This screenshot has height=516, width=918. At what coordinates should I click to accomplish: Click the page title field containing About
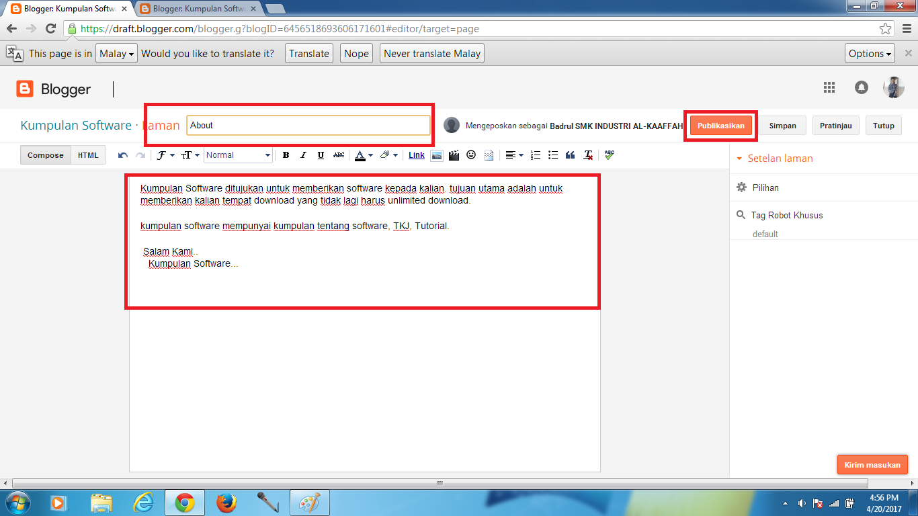coord(308,125)
